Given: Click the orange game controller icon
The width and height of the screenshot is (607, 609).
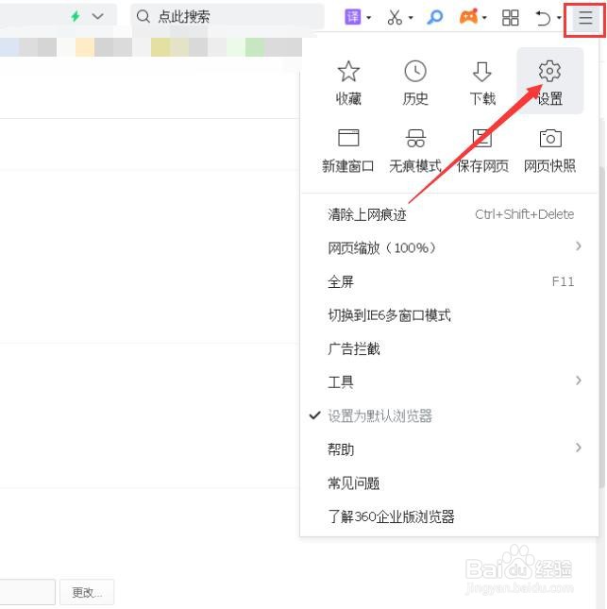Looking at the screenshot, I should [x=469, y=17].
